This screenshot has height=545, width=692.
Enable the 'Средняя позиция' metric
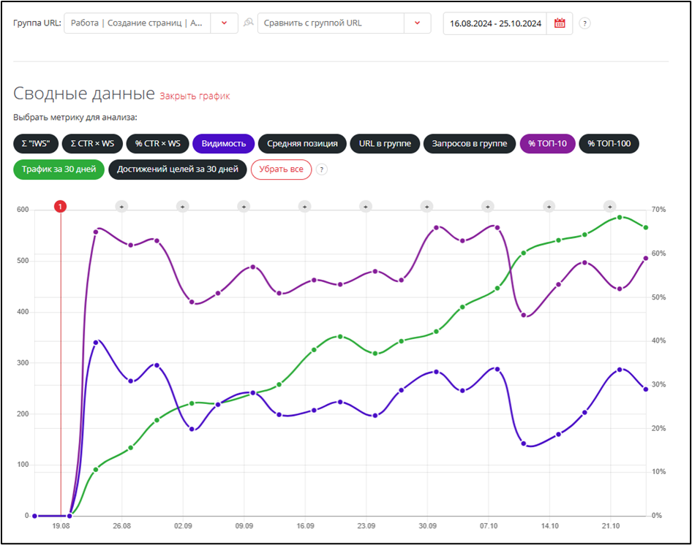(x=302, y=144)
